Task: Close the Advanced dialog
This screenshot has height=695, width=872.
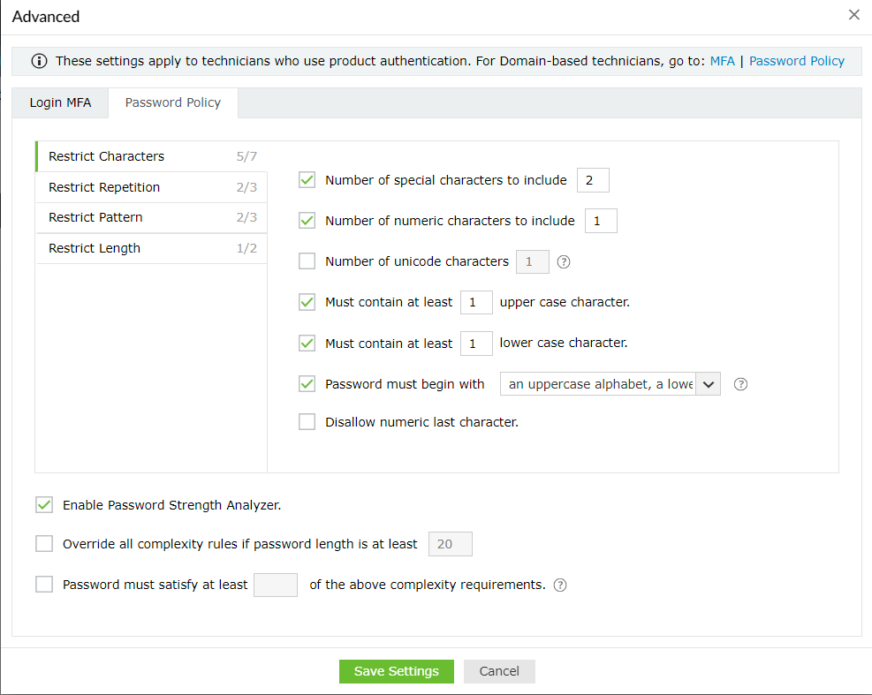Action: point(853,15)
